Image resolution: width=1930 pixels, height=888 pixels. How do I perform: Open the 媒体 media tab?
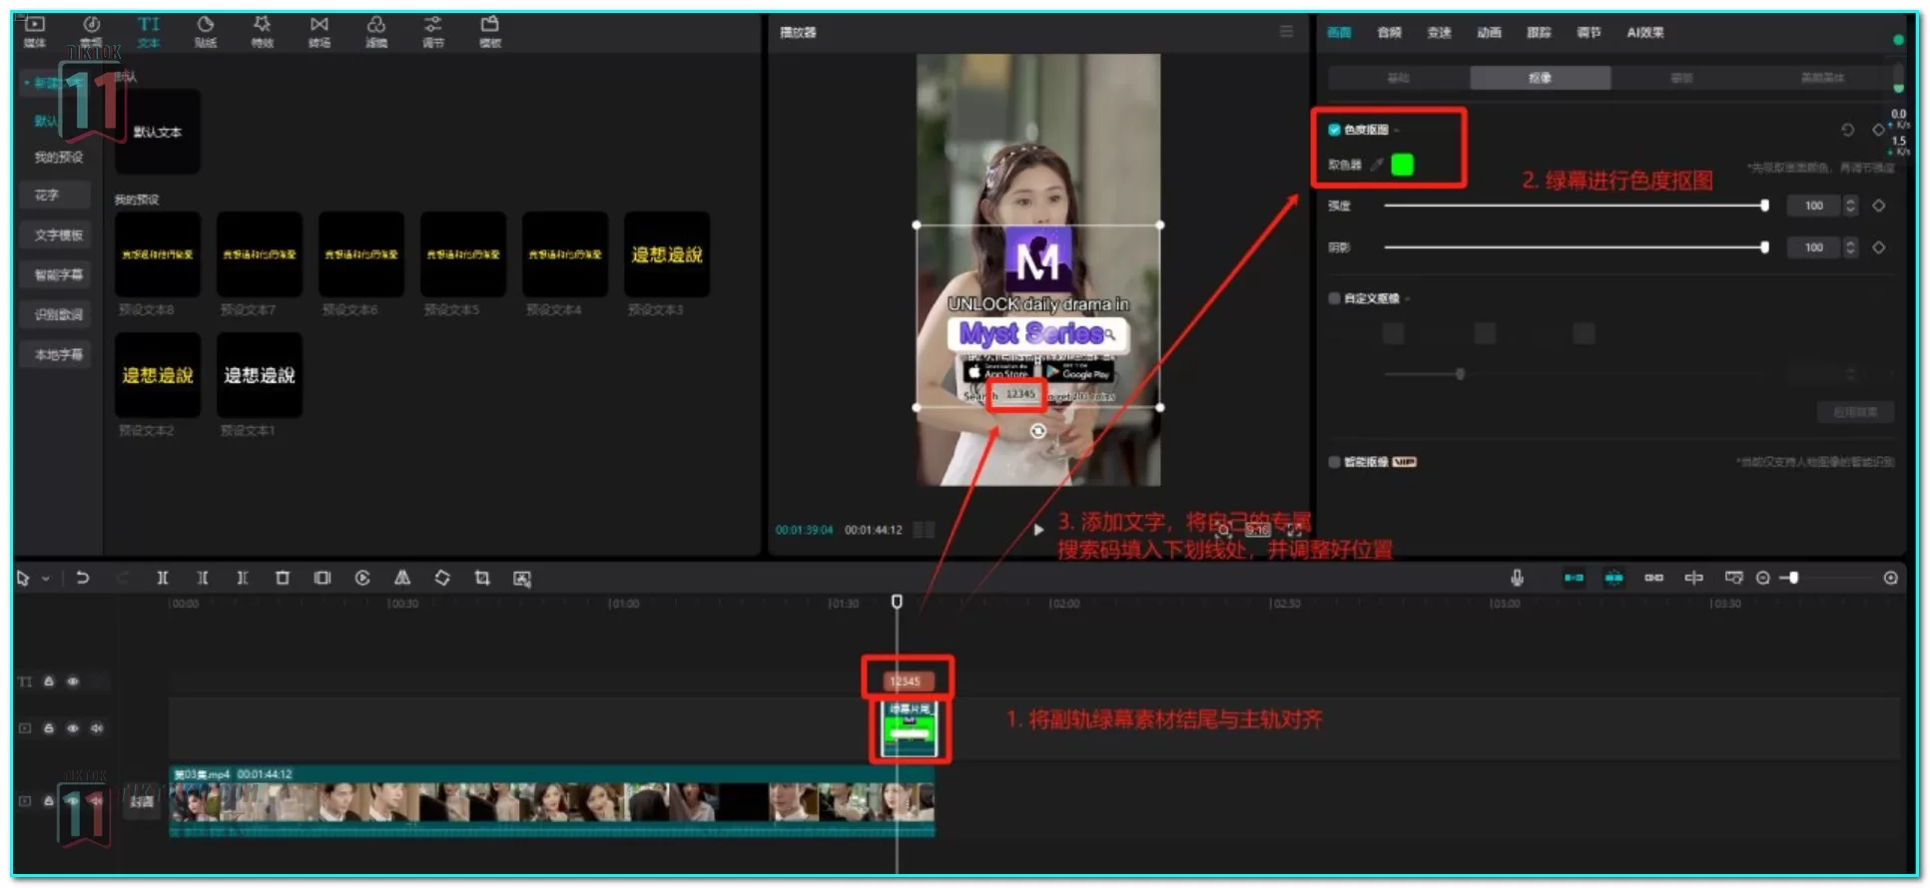pyautogui.click(x=34, y=32)
